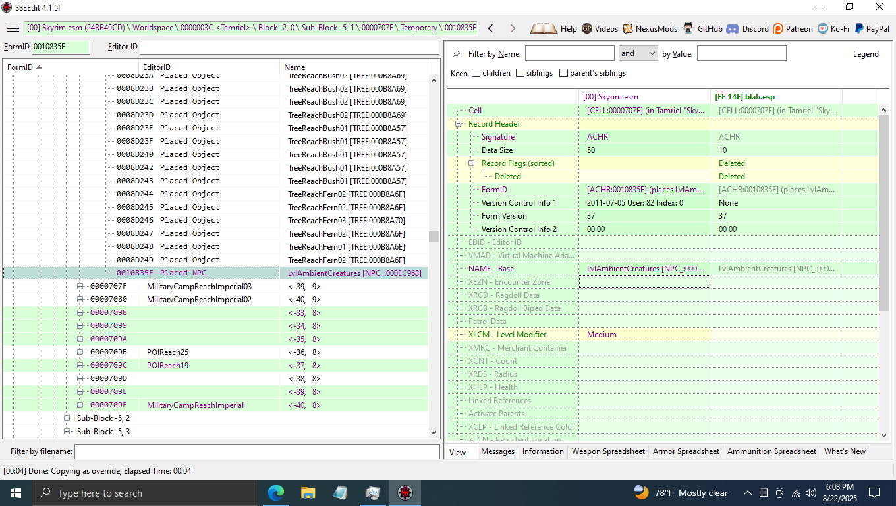The width and height of the screenshot is (896, 506).
Task: Click the Filter by filename input field
Action: click(257, 451)
